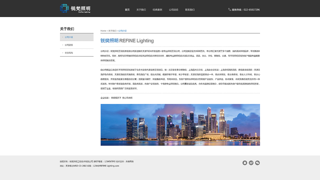Open the 关于我们 navigation menu
The height and width of the screenshot is (180, 320).
(141, 10)
